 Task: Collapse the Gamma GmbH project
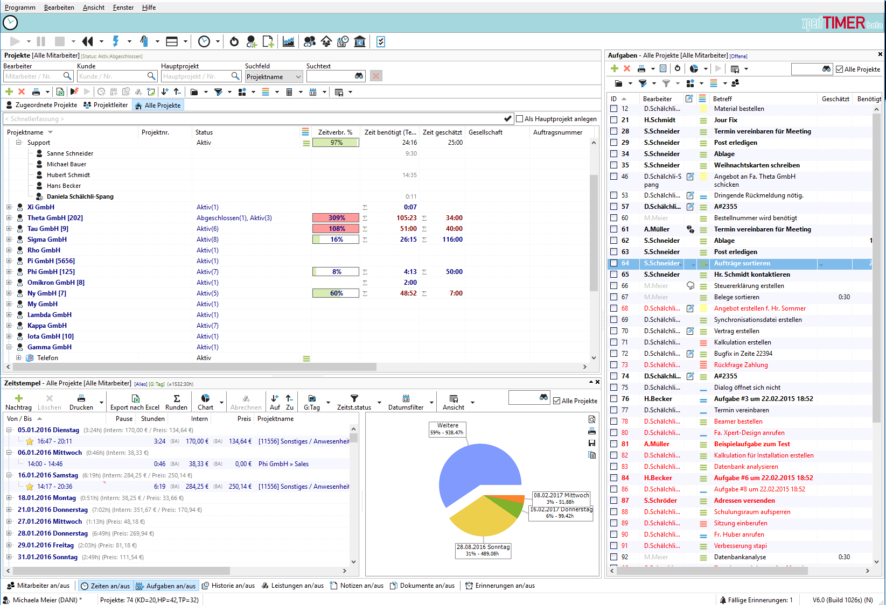coord(9,347)
